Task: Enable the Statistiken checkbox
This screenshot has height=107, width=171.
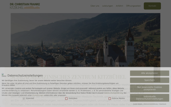Action: [x=66, y=98]
